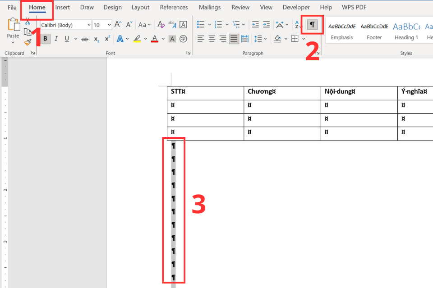This screenshot has width=433, height=288.
Task: Toggle strikethrough formatting
Action: click(85, 39)
